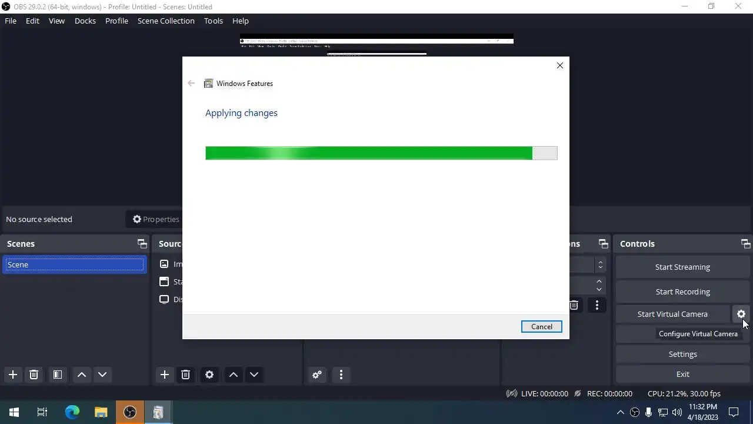The height and width of the screenshot is (424, 753).
Task: Open File Explorer from the taskbar
Action: tap(101, 412)
